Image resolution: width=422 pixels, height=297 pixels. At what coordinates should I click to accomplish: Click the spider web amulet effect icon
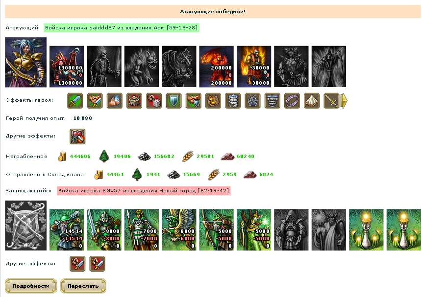[252, 101]
